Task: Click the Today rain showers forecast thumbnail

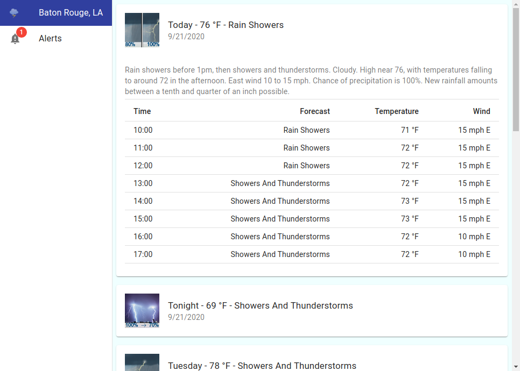Action: [142, 30]
